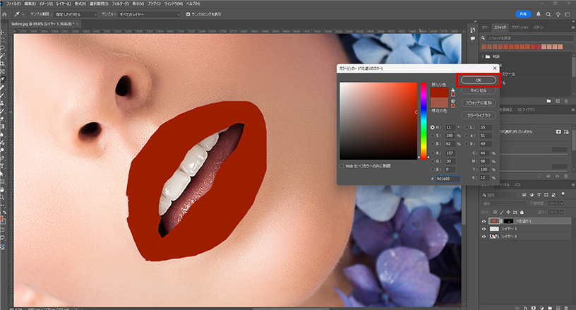Click the Add to Swatches button
Viewport: 576px width, 310px height.
[x=479, y=103]
